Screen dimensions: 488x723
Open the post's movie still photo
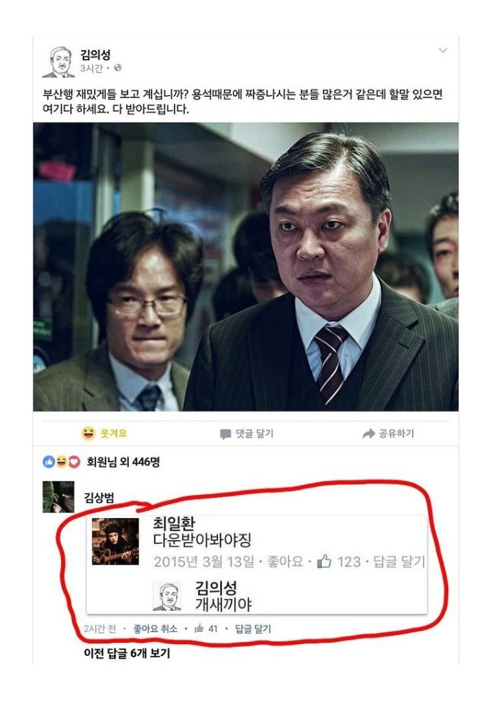(x=245, y=267)
